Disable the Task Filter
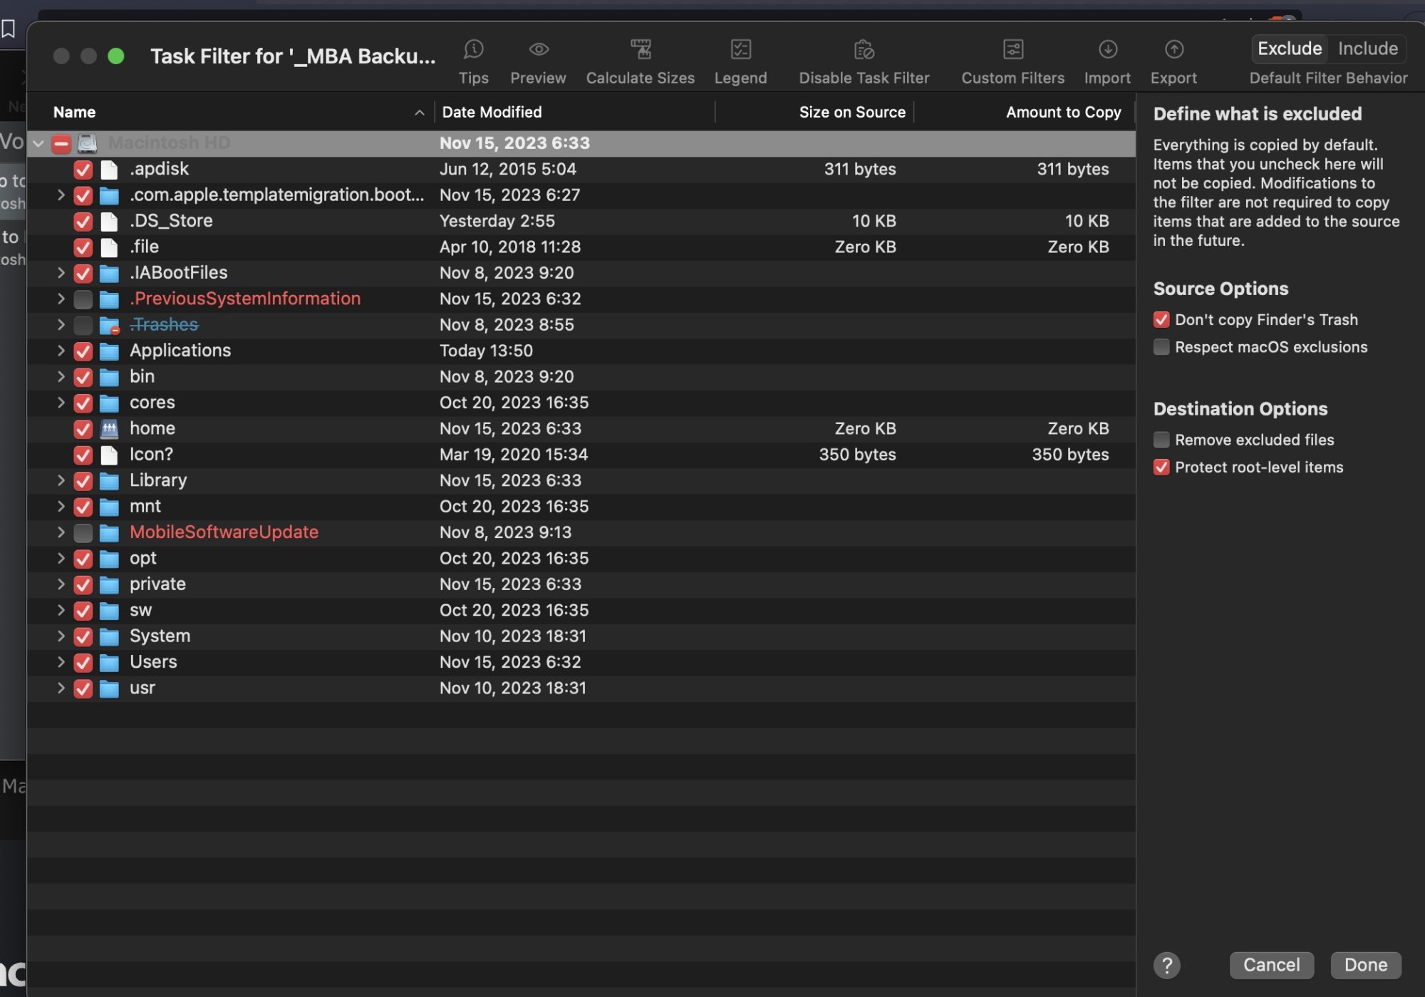Image resolution: width=1425 pixels, height=997 pixels. [864, 60]
